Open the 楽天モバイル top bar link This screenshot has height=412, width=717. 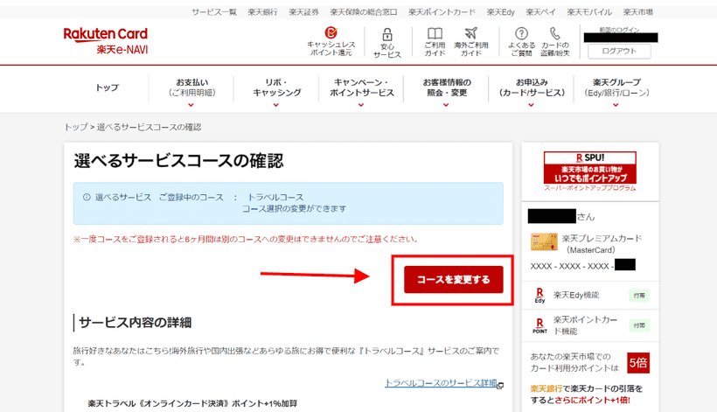(589, 12)
